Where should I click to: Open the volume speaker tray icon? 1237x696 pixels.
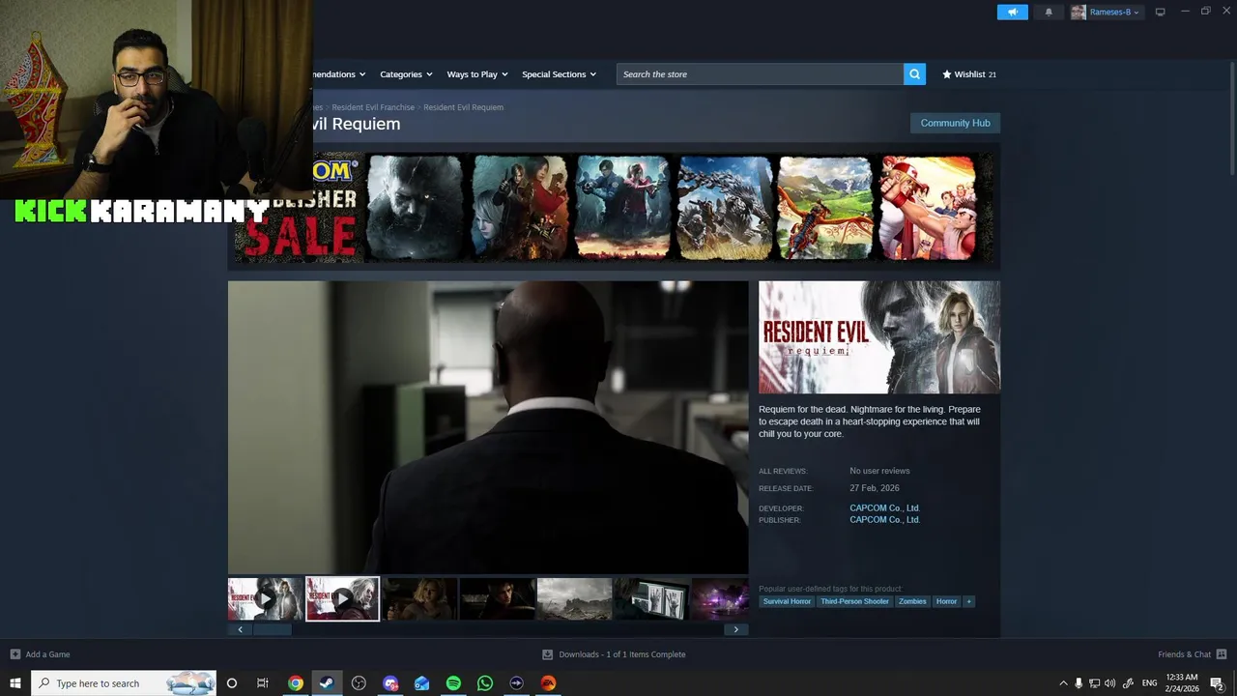pyautogui.click(x=1109, y=683)
